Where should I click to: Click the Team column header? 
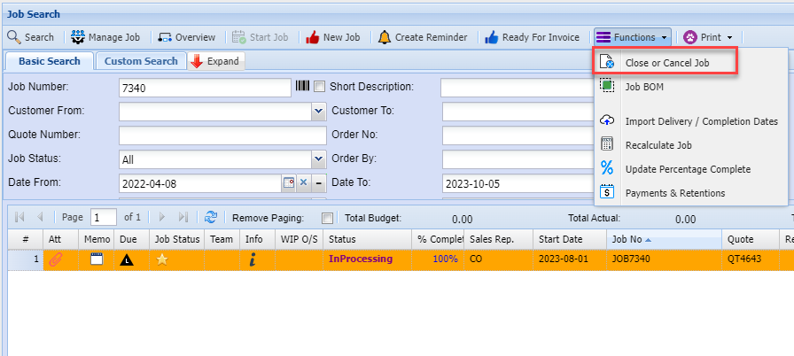click(222, 239)
